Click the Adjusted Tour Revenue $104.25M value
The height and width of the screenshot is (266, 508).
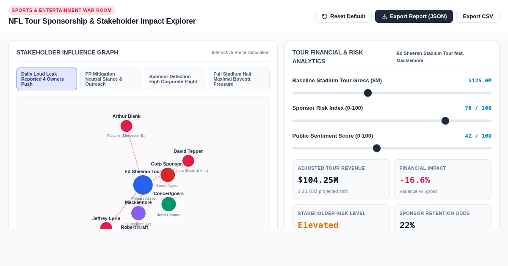[318, 180]
